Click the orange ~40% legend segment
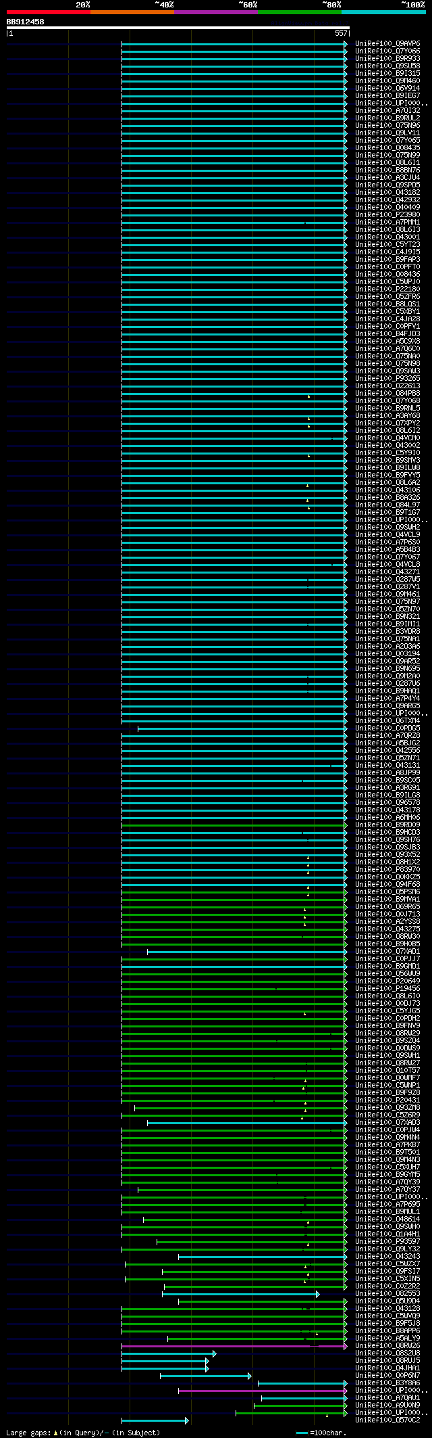 132,12
